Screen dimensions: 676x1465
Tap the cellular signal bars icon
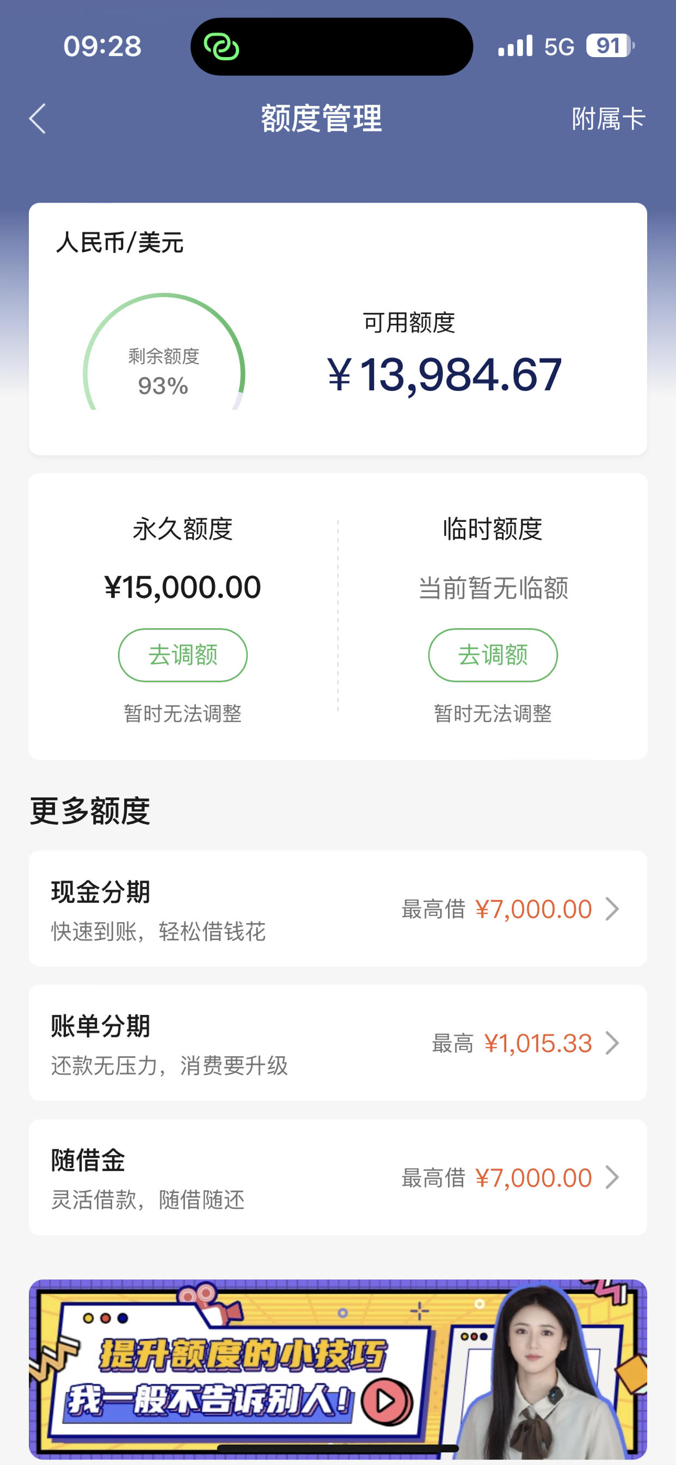515,46
